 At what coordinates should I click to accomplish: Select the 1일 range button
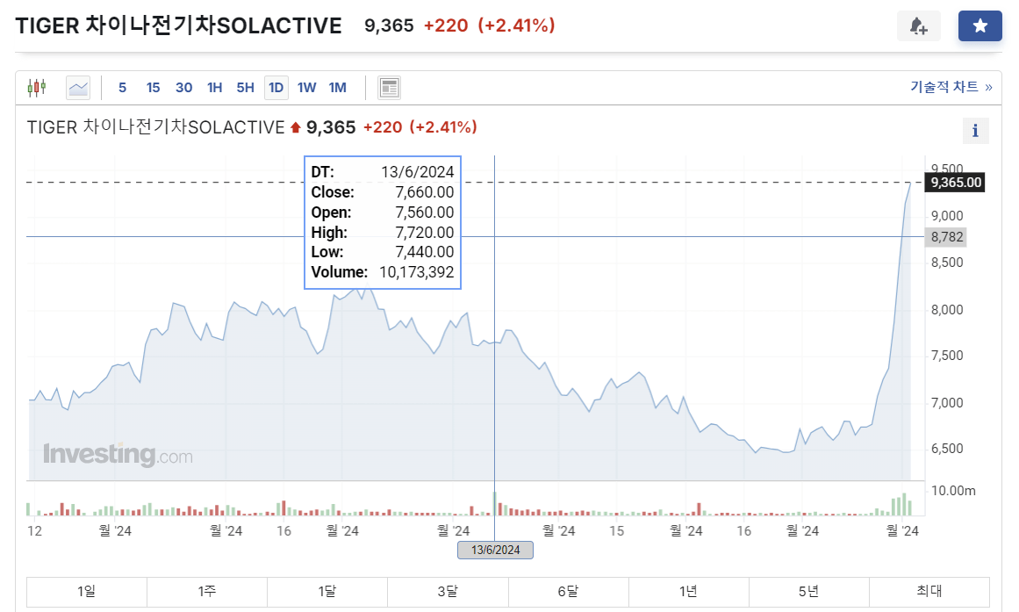(x=85, y=592)
